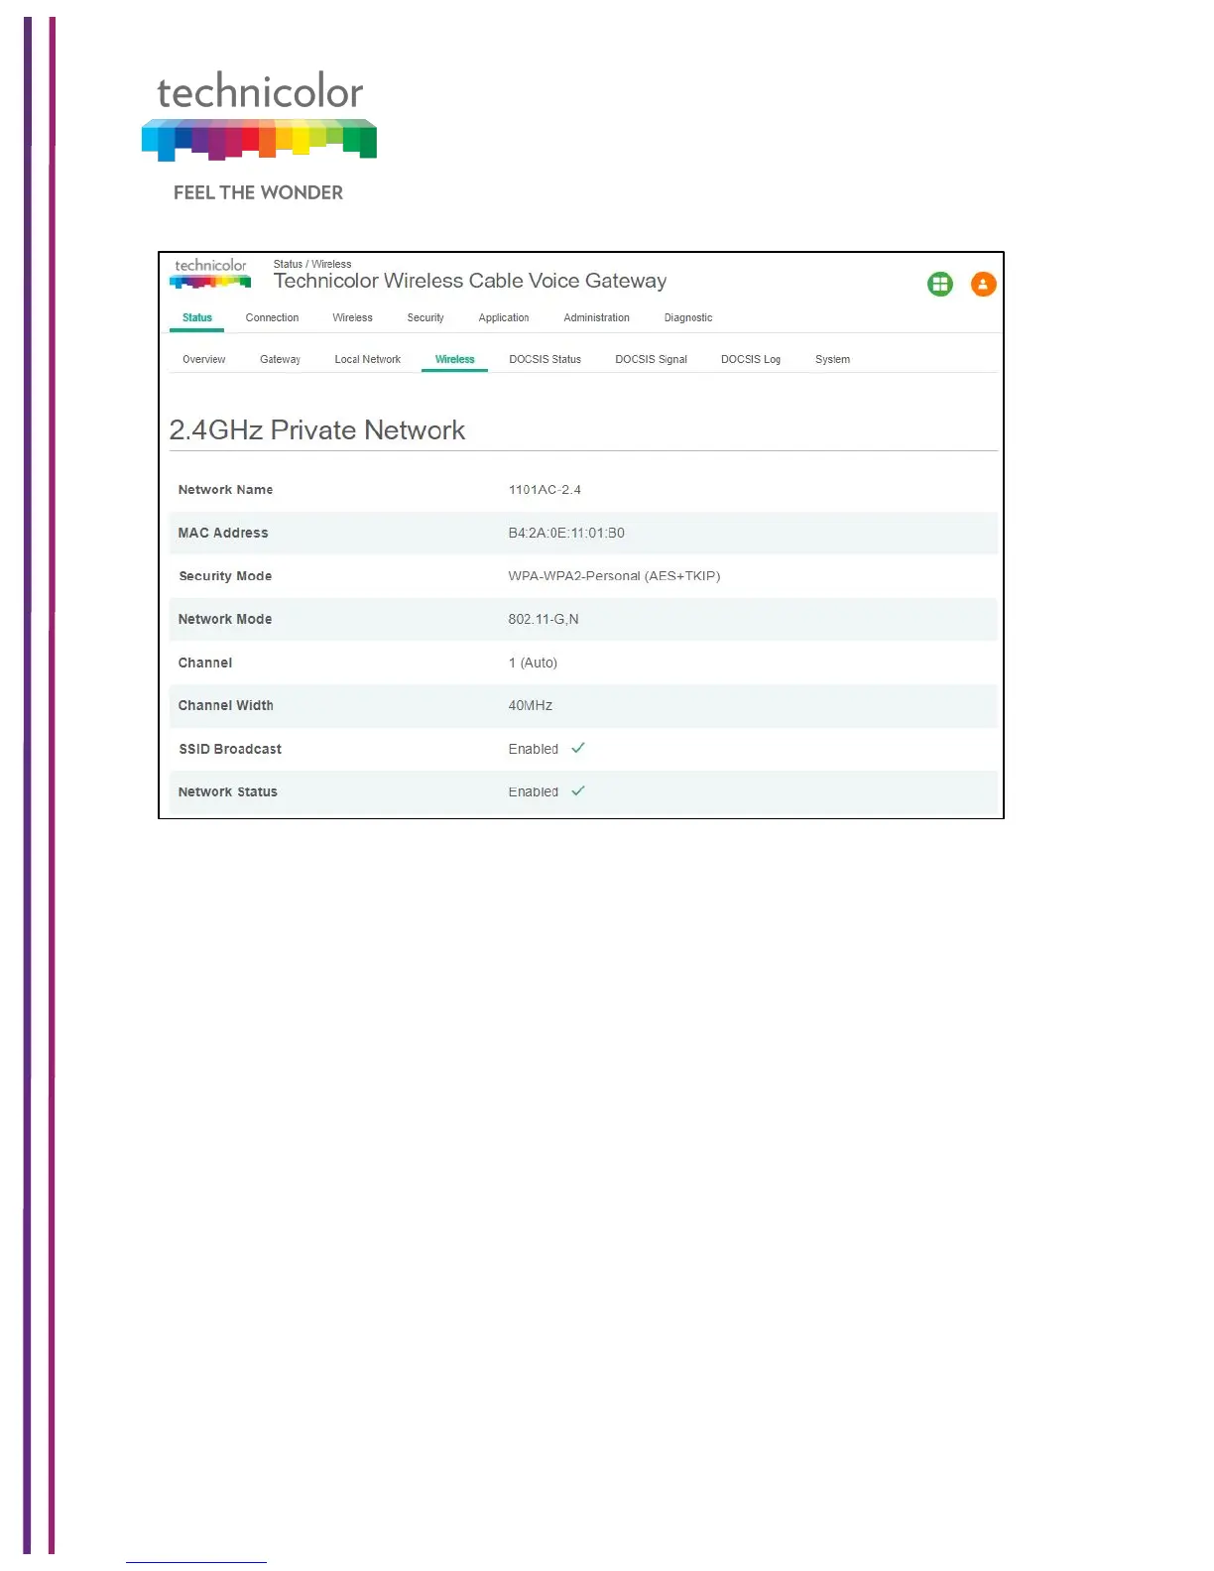Open the orange user account icon
This screenshot has width=1214, height=1571.
coord(983,285)
